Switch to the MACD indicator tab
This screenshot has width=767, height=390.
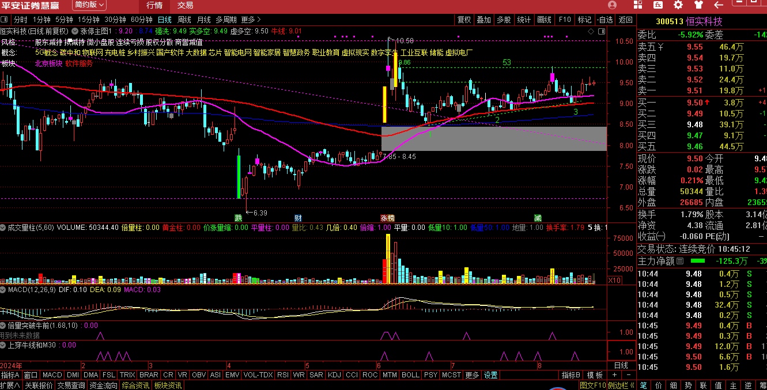[52, 375]
